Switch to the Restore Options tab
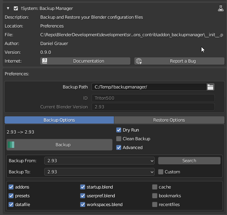 click(x=169, y=120)
